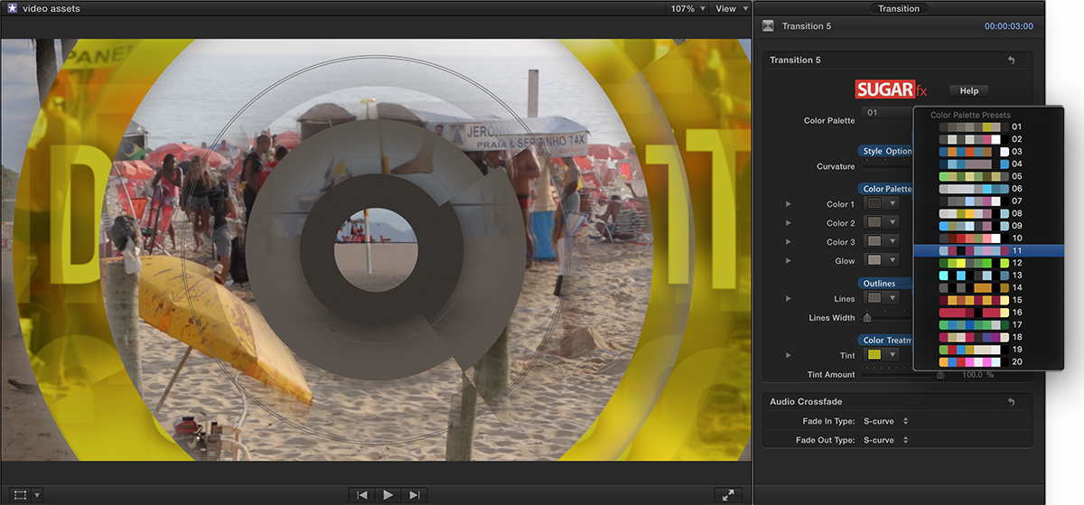Screen dimensions: 1084x505
Task: Expand Glow disclosure triangle
Action: pos(788,261)
